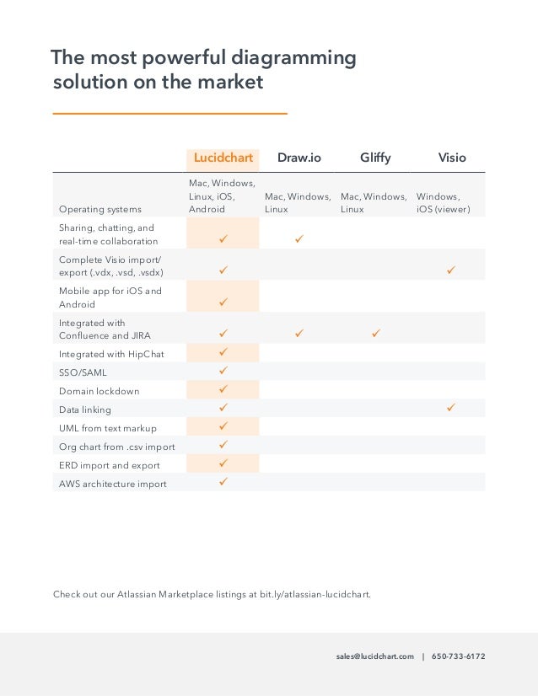The height and width of the screenshot is (696, 538).
Task: Click Draw.io checkmark for real-time collaboration
Action: [299, 241]
